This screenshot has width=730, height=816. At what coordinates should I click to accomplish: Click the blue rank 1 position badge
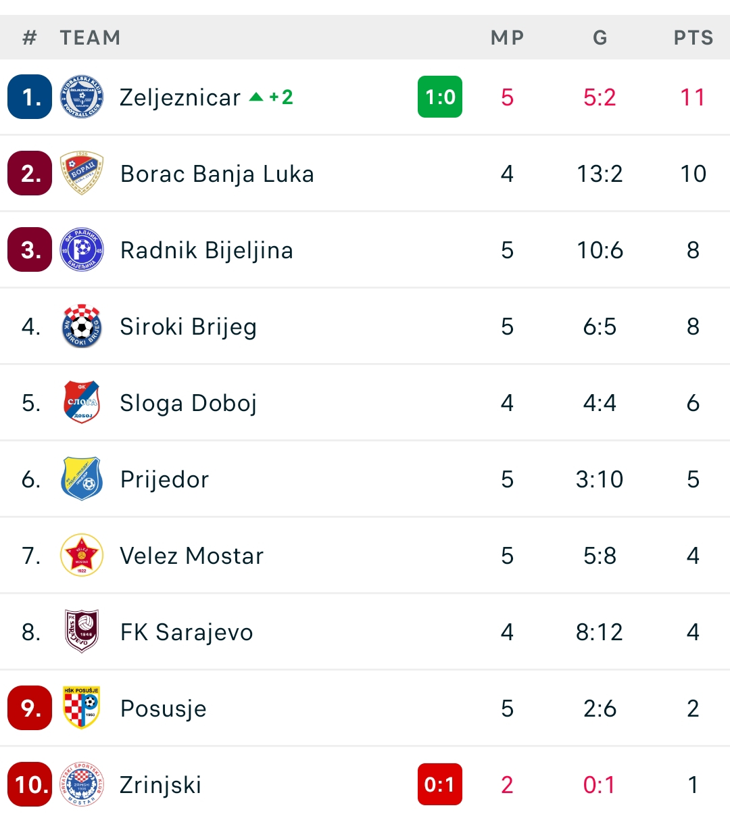[30, 97]
